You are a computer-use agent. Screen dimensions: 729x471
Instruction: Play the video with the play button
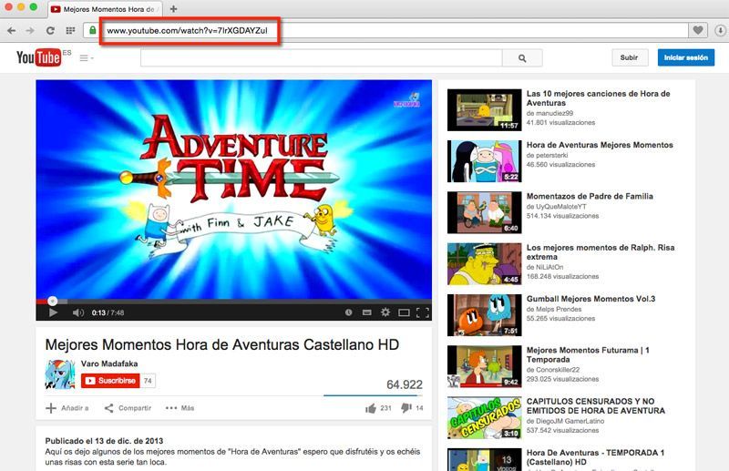tap(53, 312)
